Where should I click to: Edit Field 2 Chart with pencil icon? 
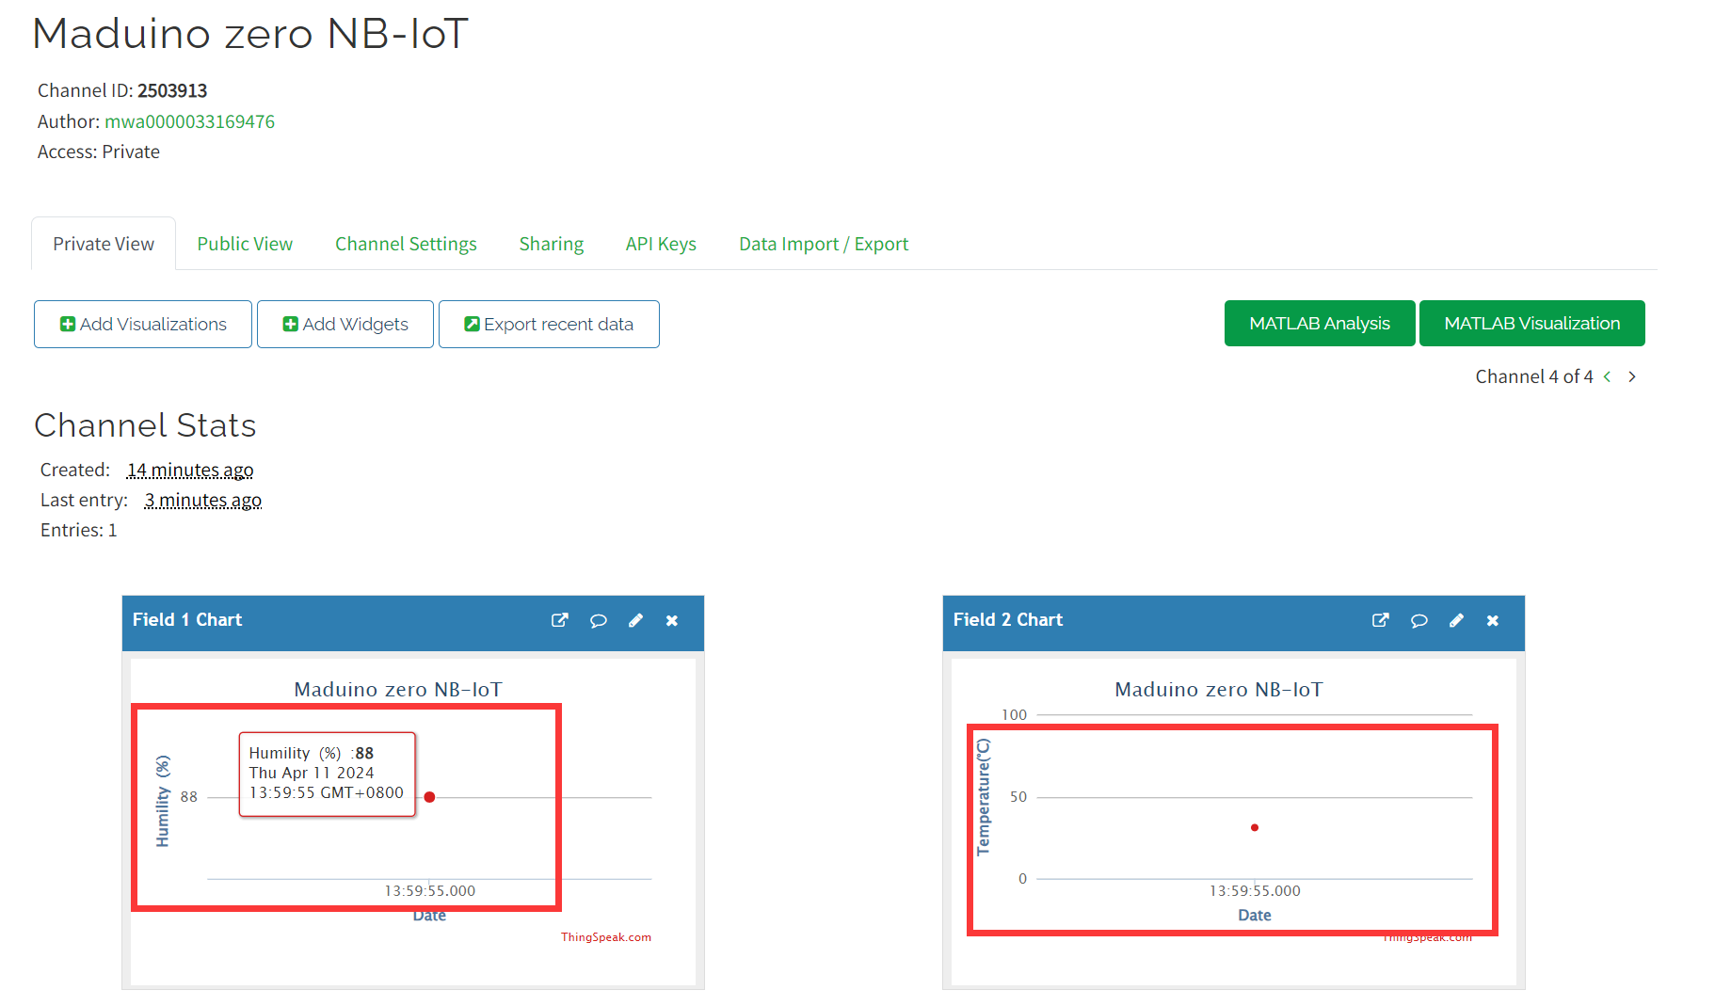point(1457,620)
